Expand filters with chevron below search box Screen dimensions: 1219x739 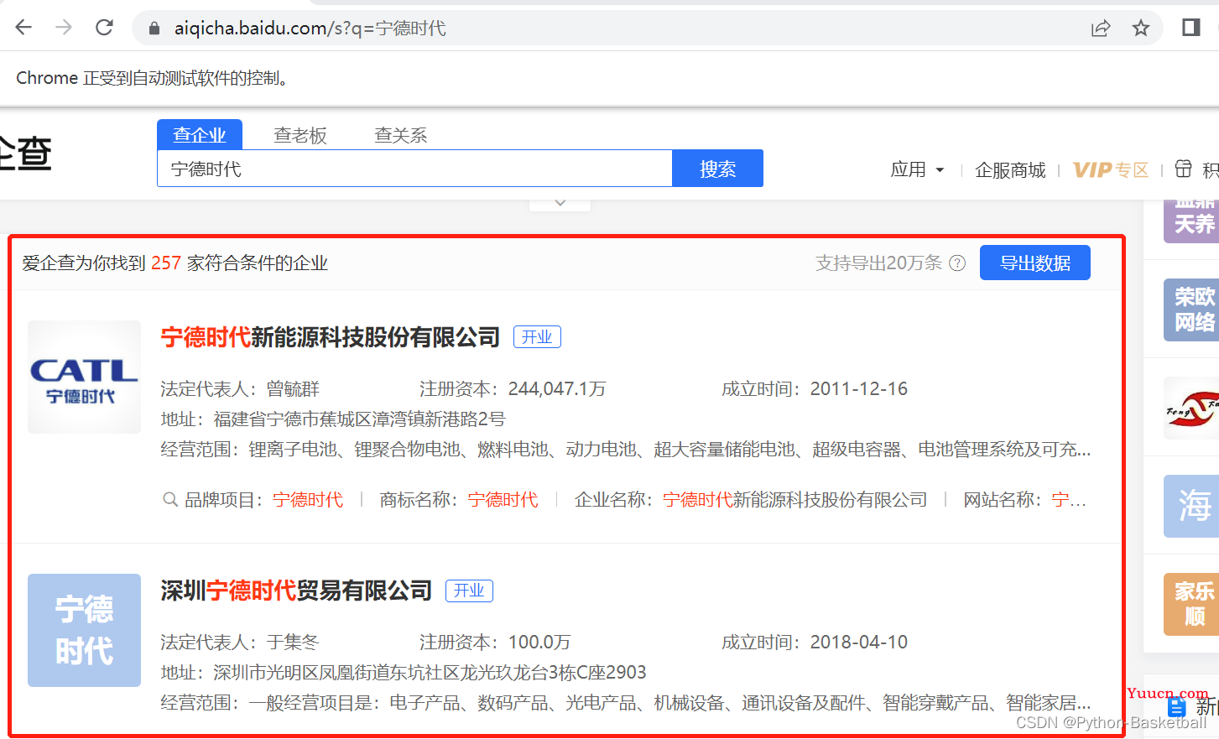(560, 203)
